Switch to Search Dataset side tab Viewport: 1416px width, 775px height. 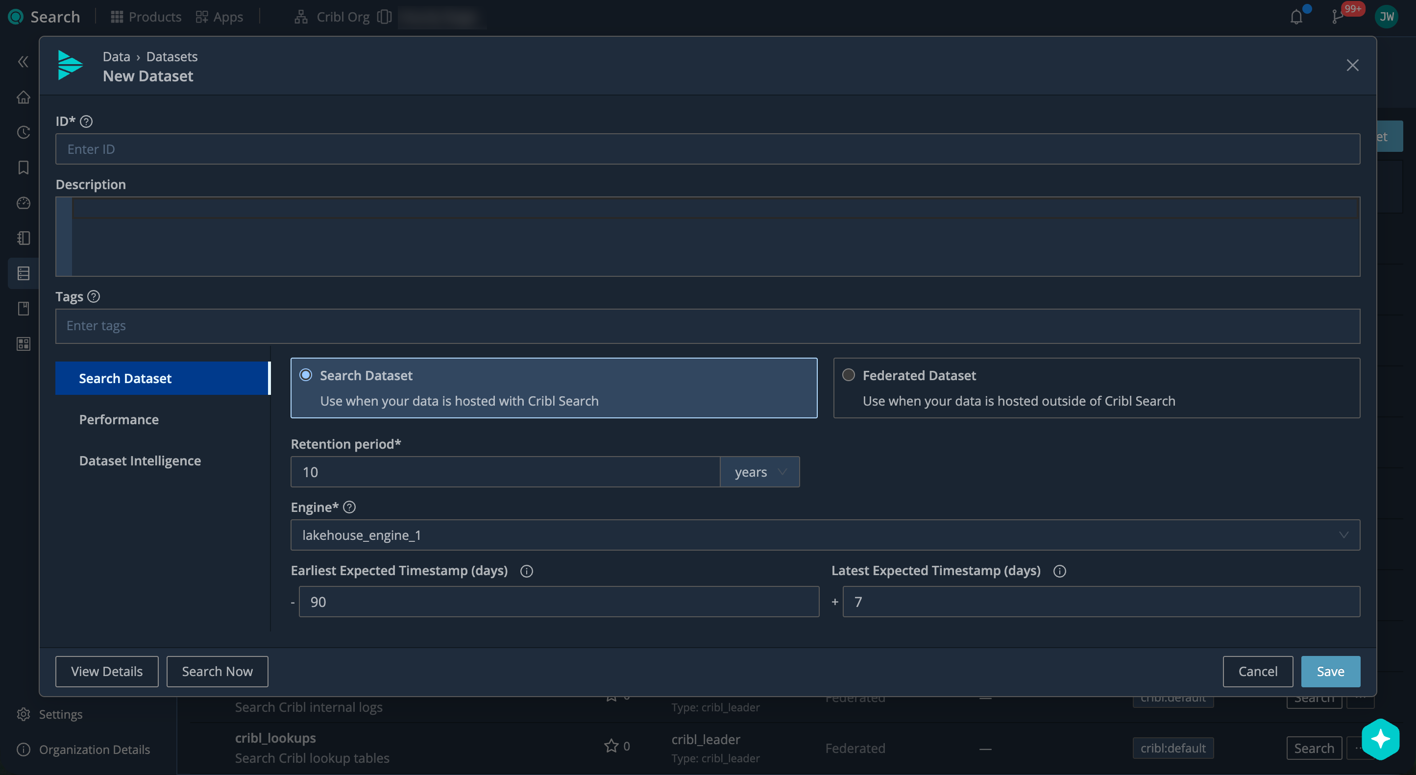pyautogui.click(x=163, y=379)
